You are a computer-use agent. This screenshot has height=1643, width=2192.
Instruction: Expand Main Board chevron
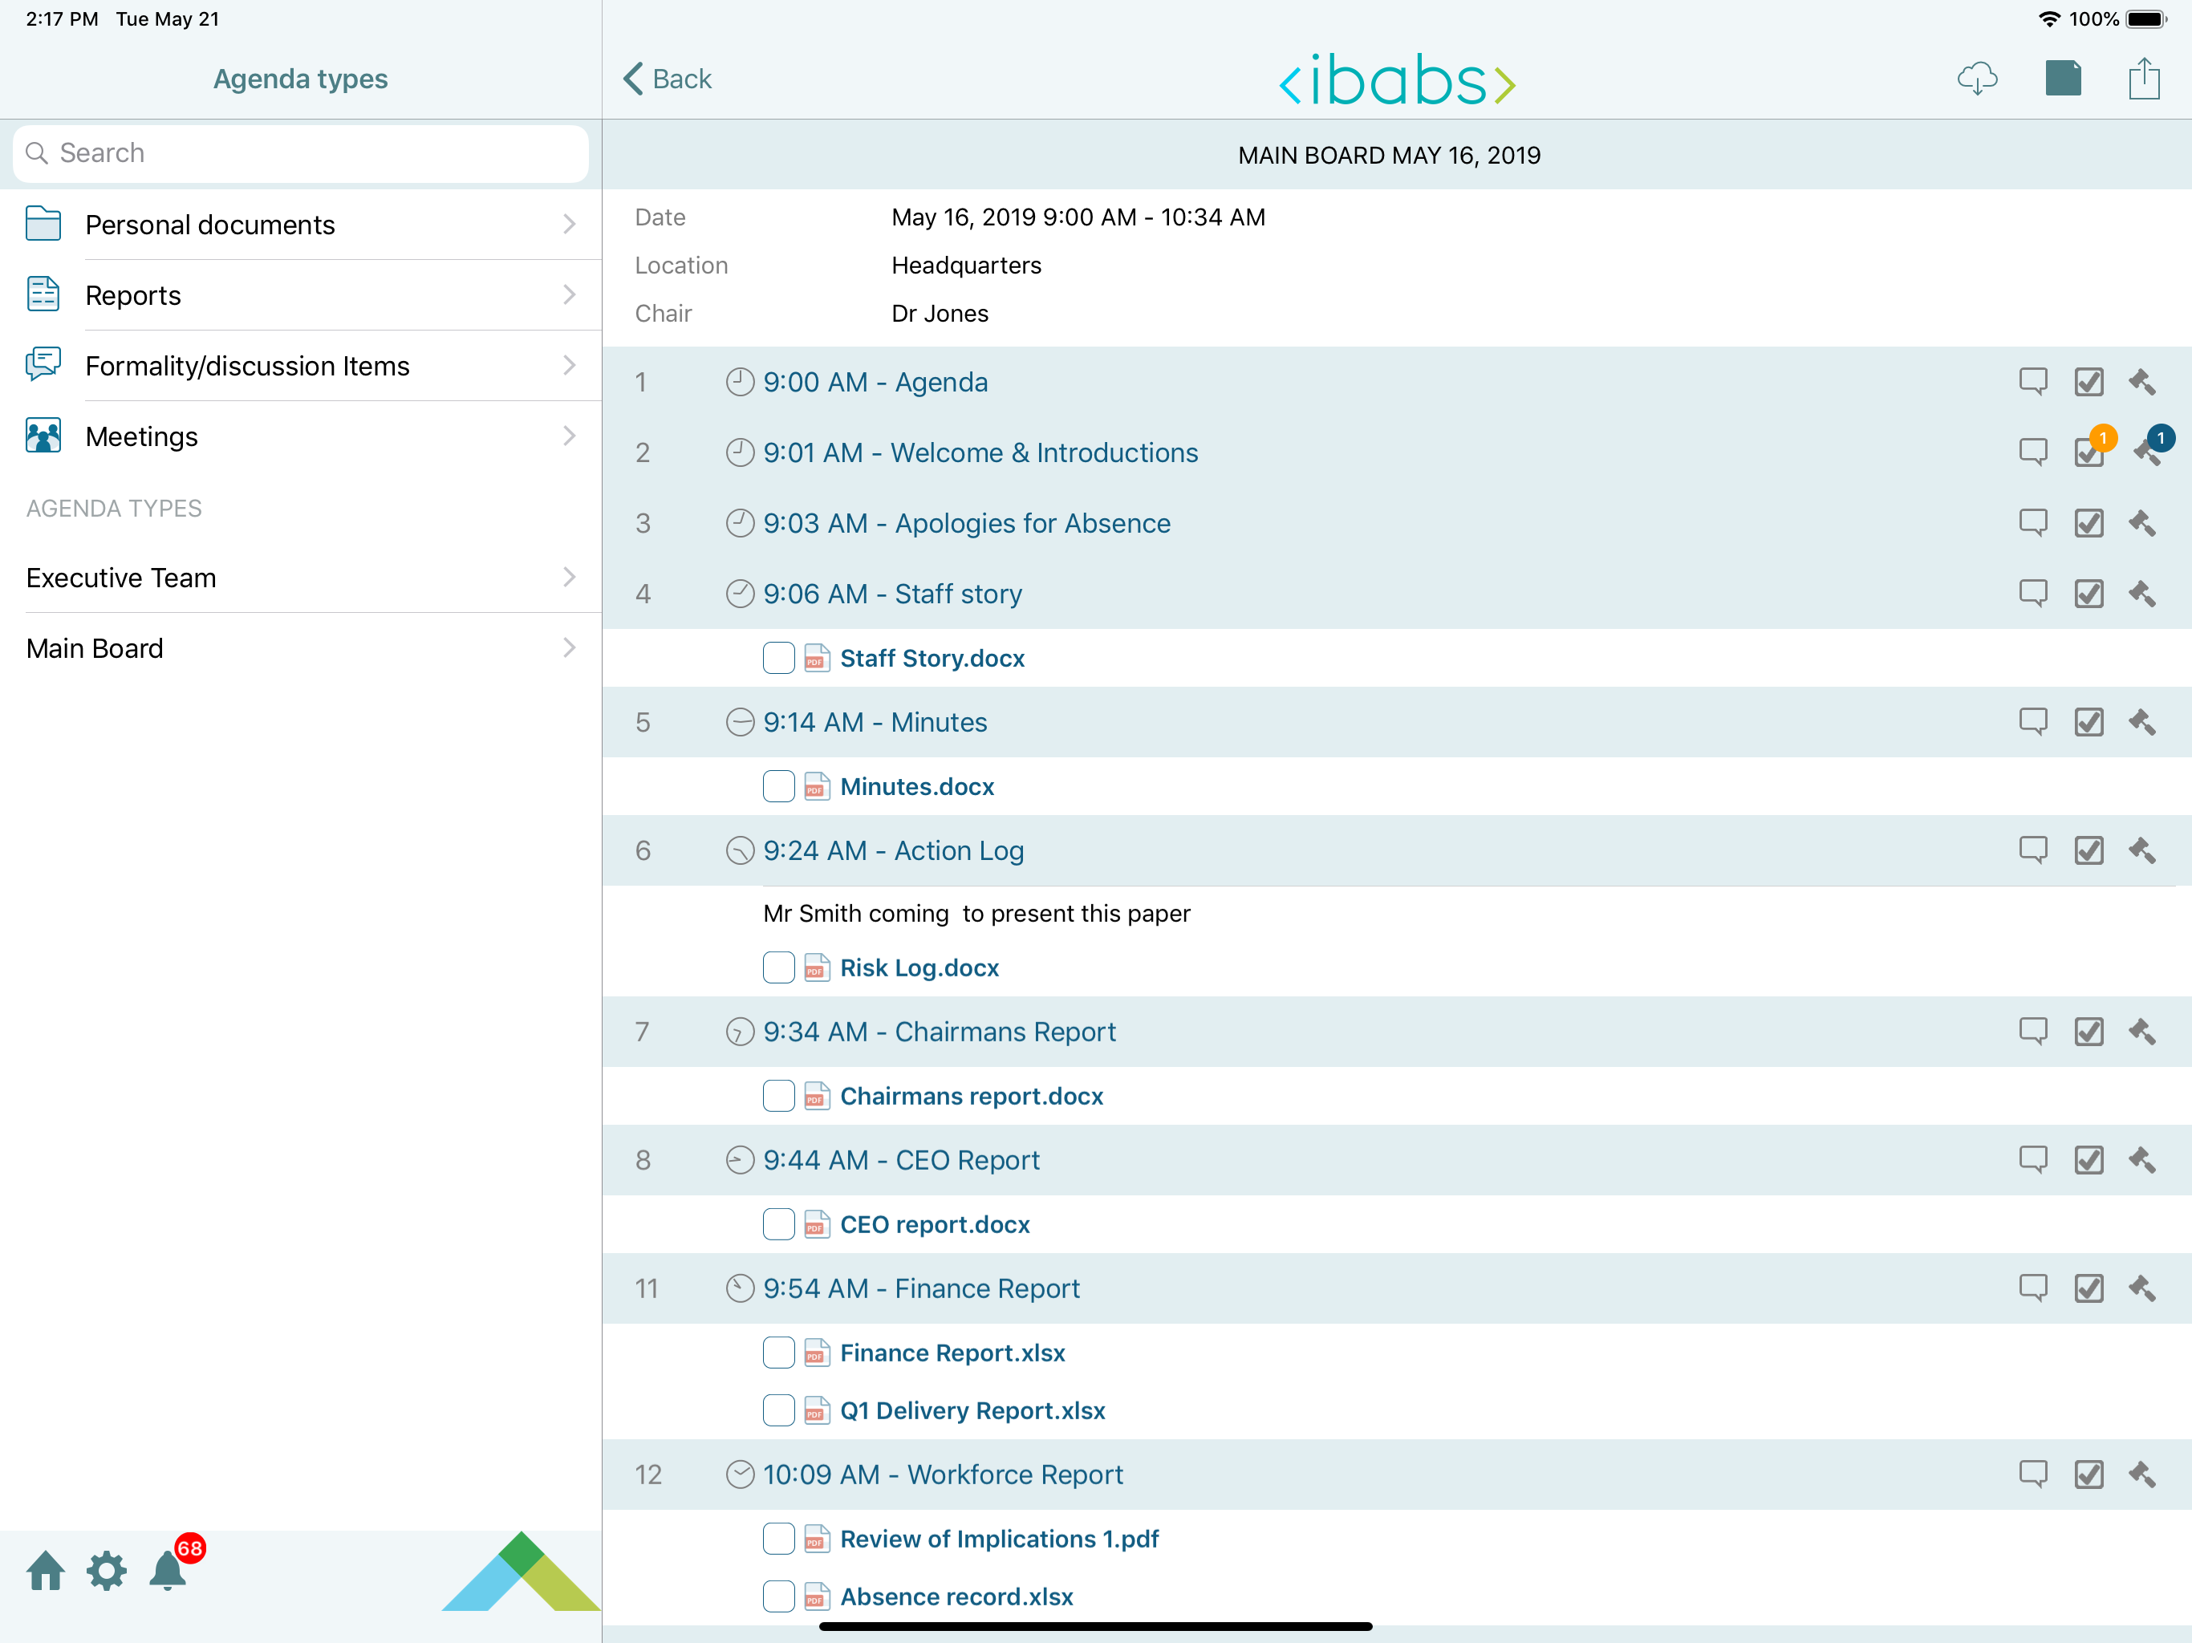569,647
